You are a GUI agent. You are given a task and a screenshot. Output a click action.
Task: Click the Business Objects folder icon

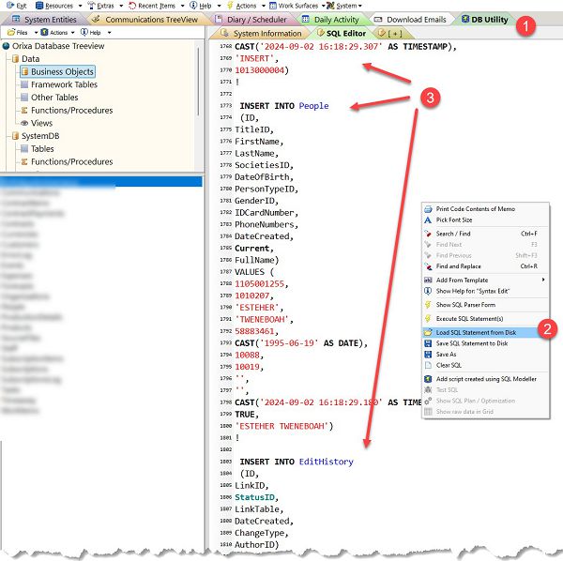(x=24, y=72)
